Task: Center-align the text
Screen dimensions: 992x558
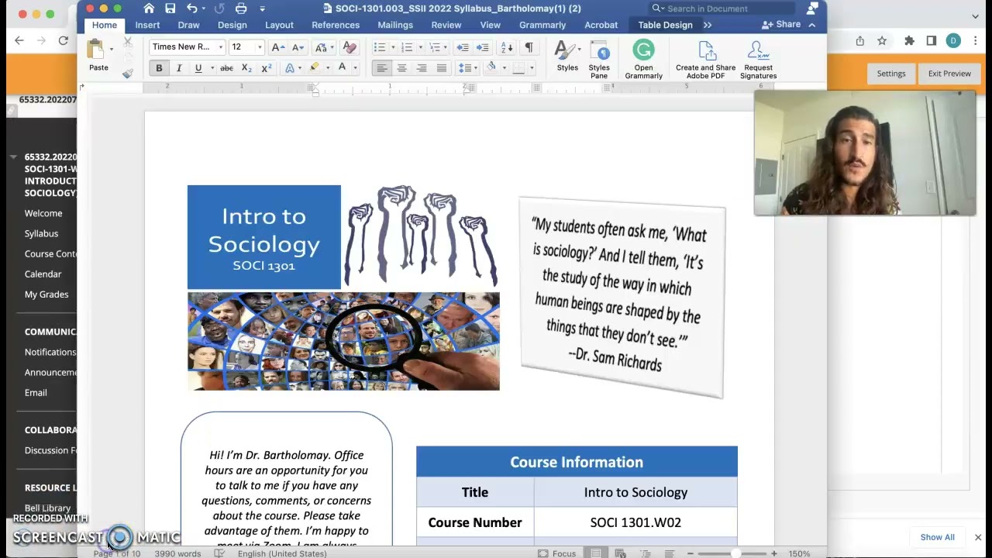Action: (x=401, y=68)
